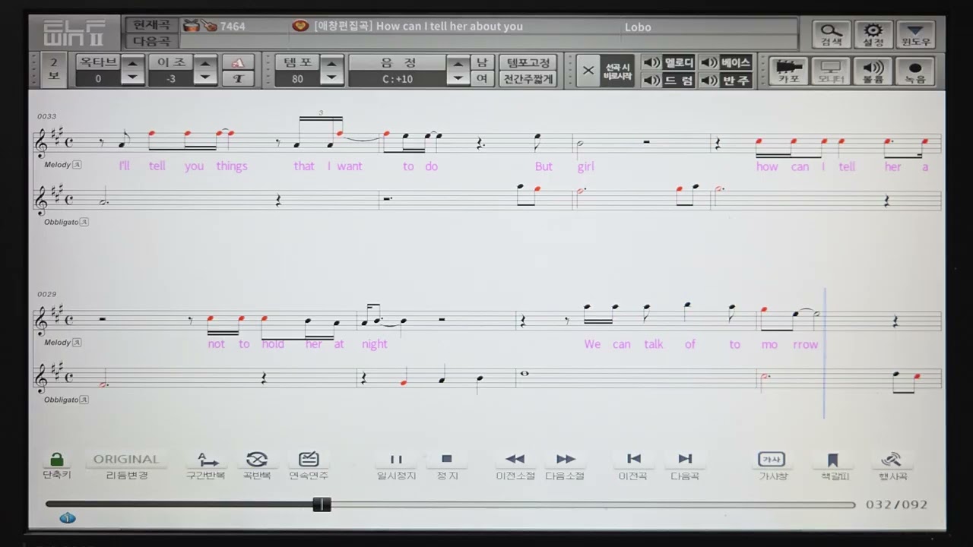The height and width of the screenshot is (547, 973).
Task: Click the red note style icon
Action: 238,62
